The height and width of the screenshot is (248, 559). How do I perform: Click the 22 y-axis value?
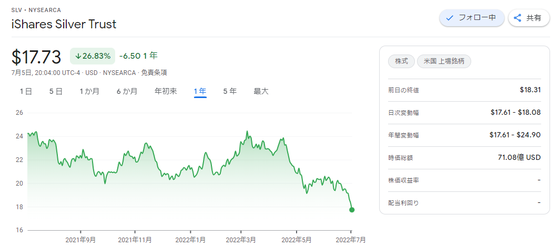(19, 160)
